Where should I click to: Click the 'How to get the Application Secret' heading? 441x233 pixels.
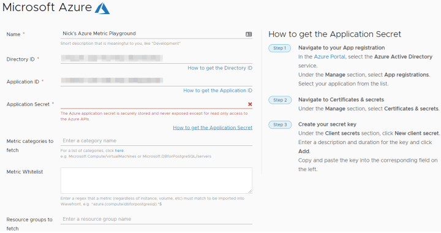point(334,34)
